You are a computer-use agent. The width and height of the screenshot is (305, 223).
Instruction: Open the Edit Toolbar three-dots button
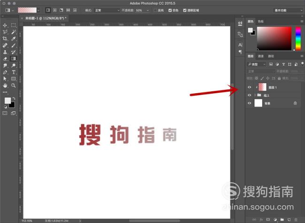click(5, 92)
